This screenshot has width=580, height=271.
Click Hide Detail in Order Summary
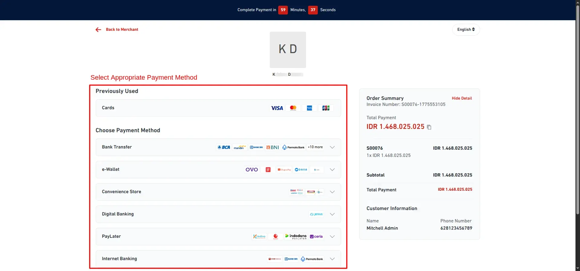pos(462,98)
